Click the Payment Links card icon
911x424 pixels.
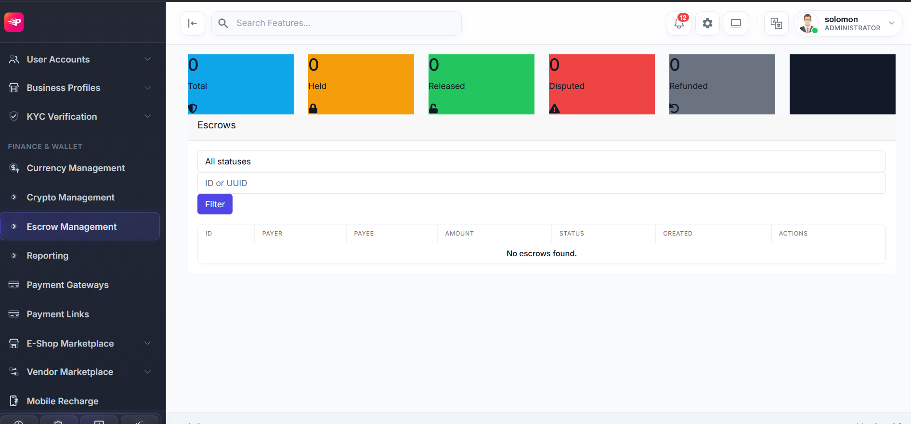point(14,314)
